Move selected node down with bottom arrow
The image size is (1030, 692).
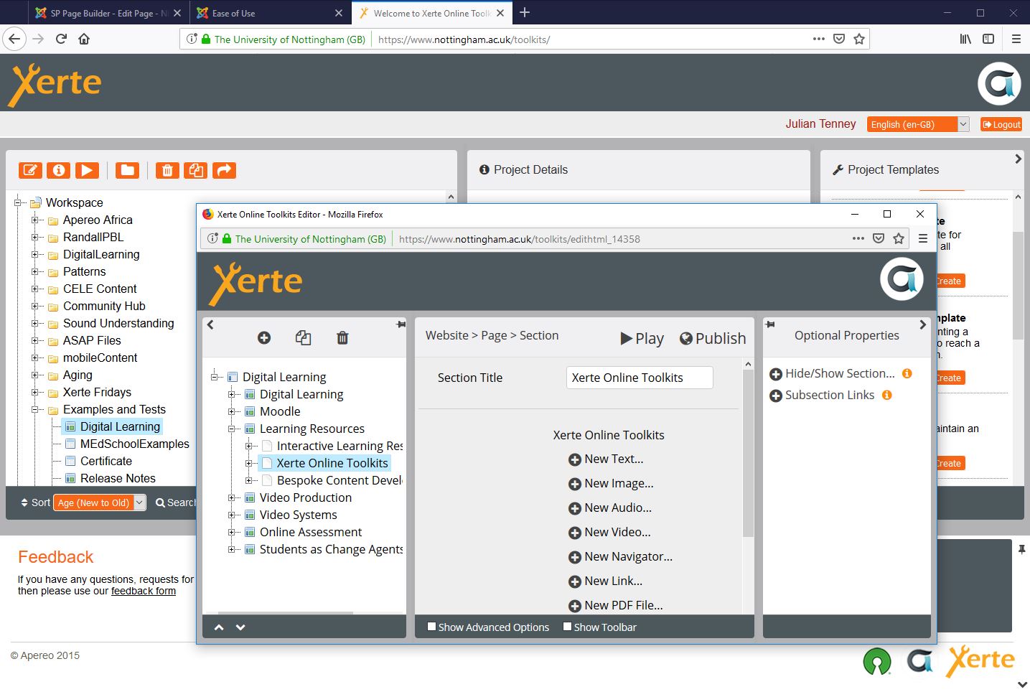click(x=240, y=627)
